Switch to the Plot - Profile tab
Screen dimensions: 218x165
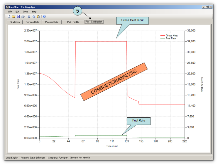click(73, 22)
